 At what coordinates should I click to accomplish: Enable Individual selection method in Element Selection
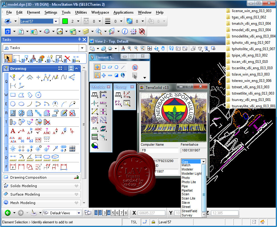97,67
